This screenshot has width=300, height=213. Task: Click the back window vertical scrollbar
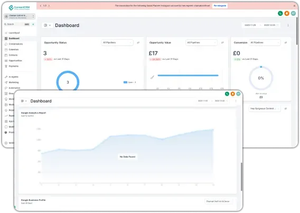(x=297, y=31)
